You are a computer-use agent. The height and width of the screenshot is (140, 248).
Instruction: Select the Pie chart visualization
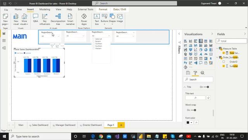[x=201, y=50]
